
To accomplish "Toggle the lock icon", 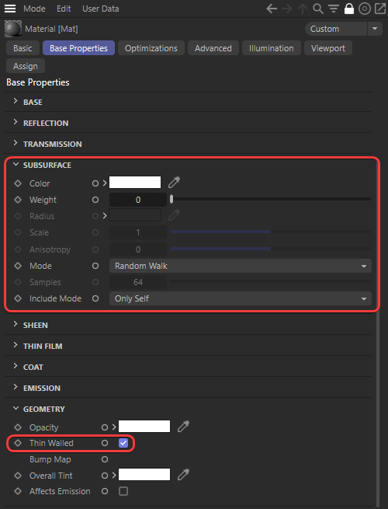I will point(348,9).
